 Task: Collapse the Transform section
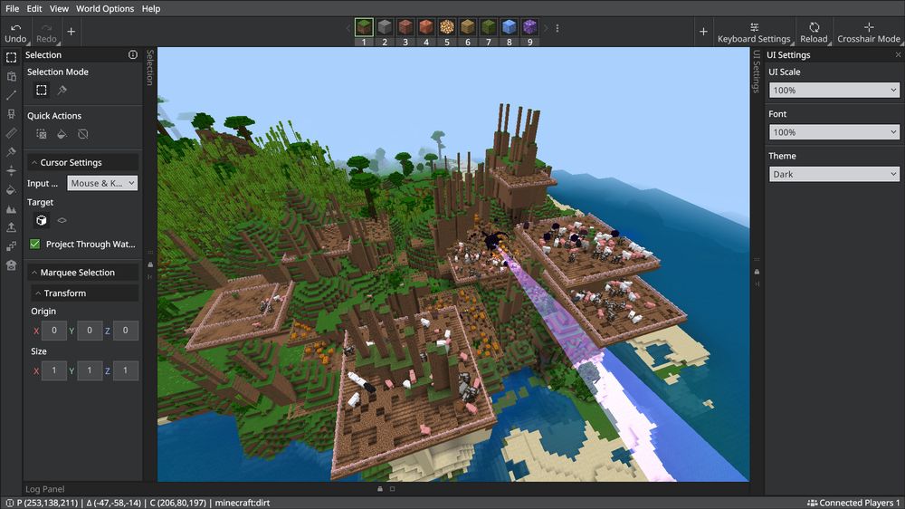84,293
